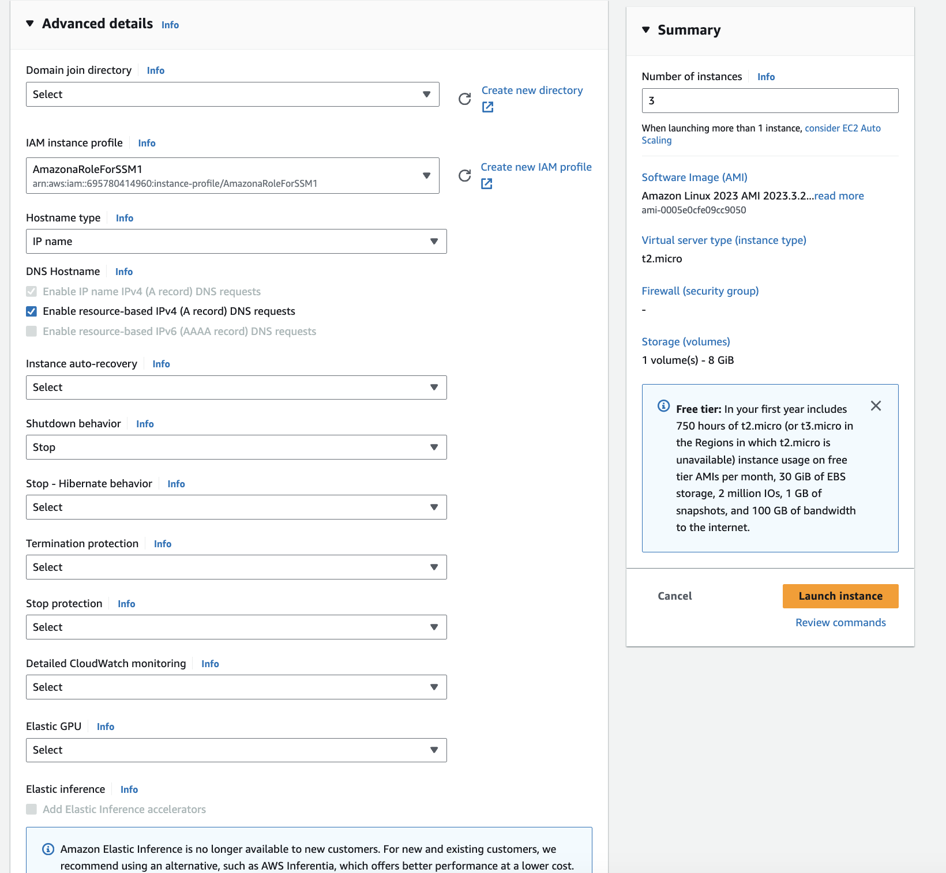Click the external link icon under Create new IAM profile
Screen dimensions: 946x873
(487, 184)
